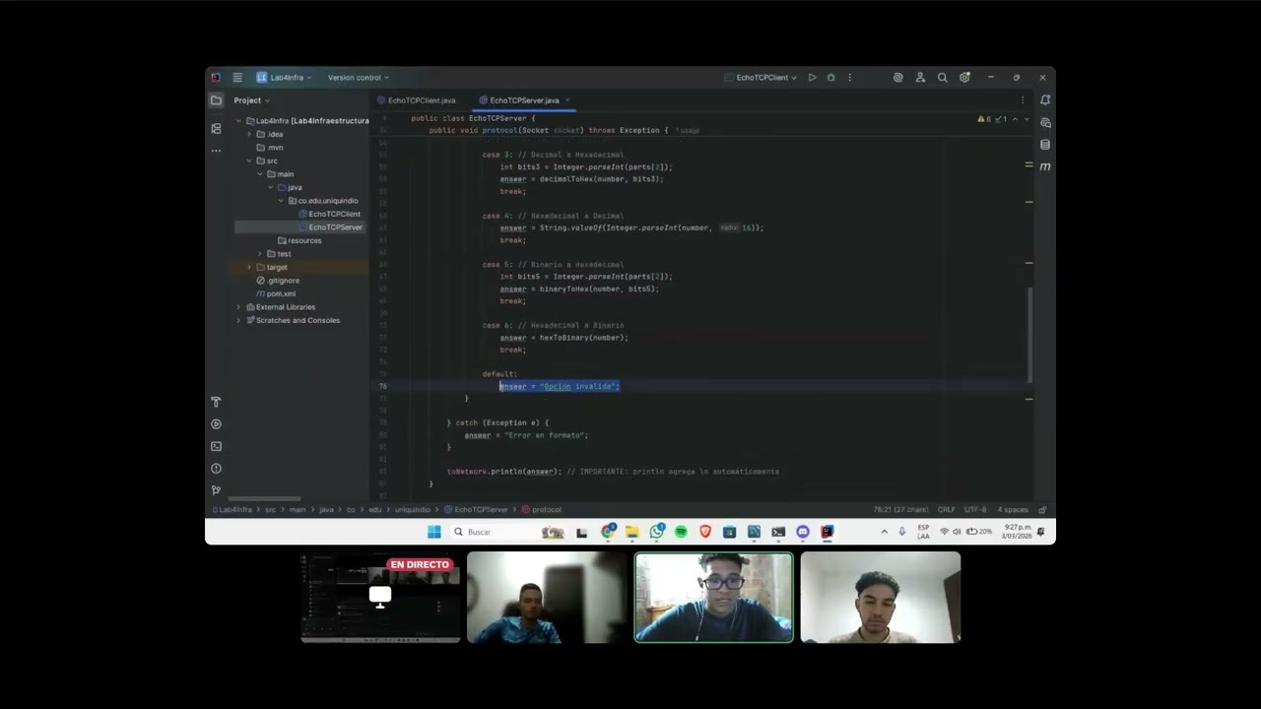Screen dimensions: 1261x709
Task: Expand Scratches and Consoles node
Action: [237, 320]
